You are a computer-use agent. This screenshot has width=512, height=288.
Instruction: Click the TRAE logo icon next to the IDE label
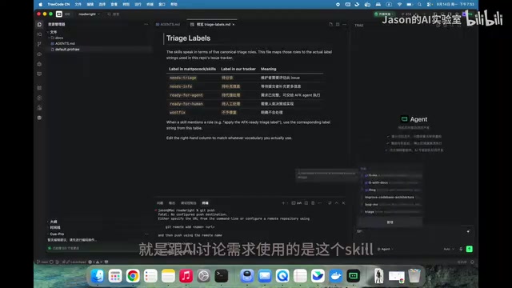click(59, 14)
